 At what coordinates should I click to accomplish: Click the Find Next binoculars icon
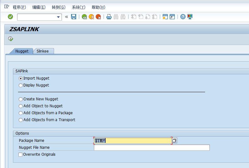123,17
